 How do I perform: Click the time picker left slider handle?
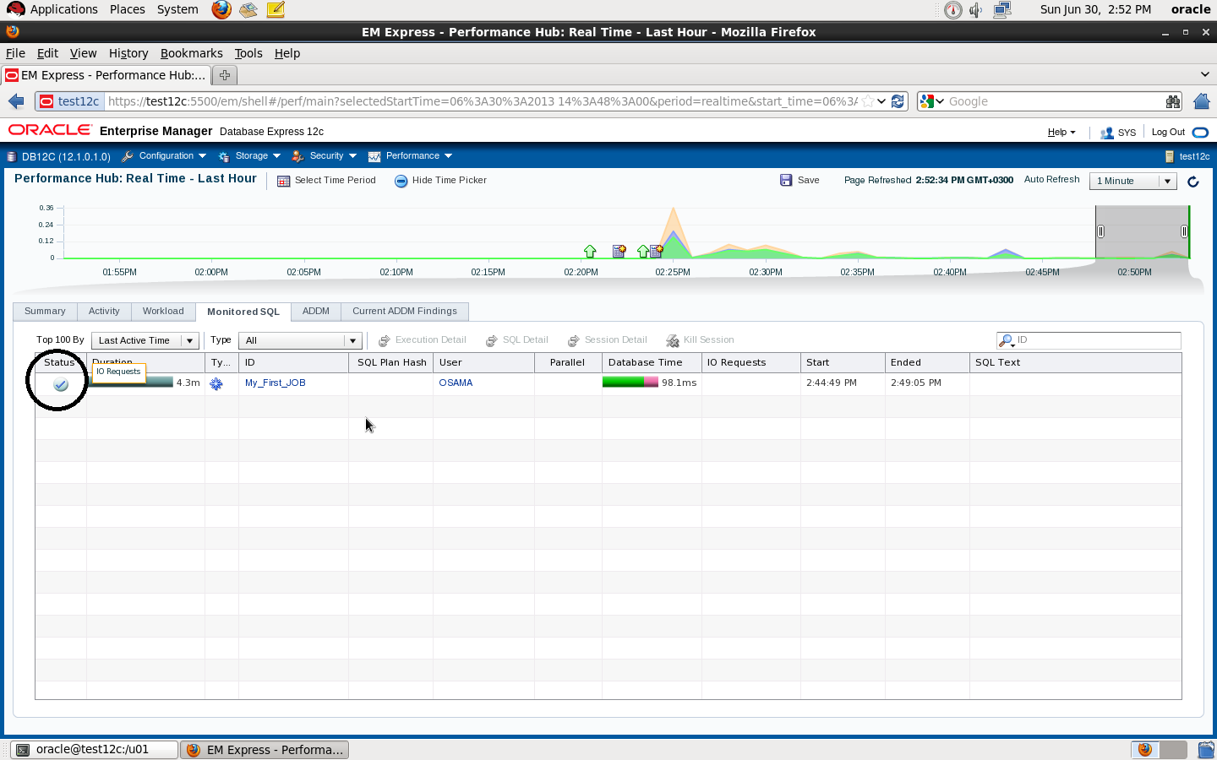[1100, 231]
